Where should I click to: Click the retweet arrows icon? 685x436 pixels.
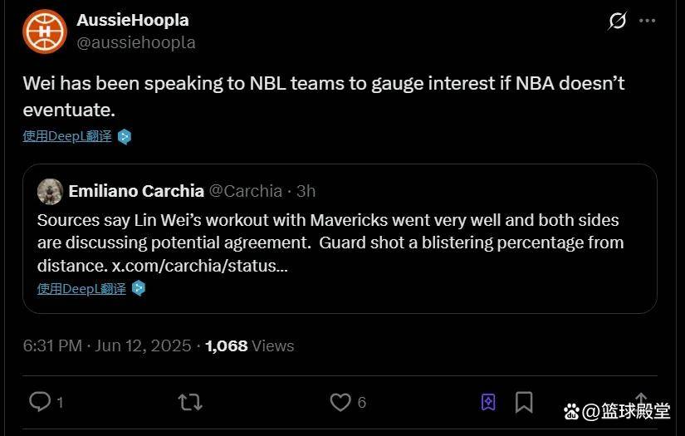[x=189, y=403]
